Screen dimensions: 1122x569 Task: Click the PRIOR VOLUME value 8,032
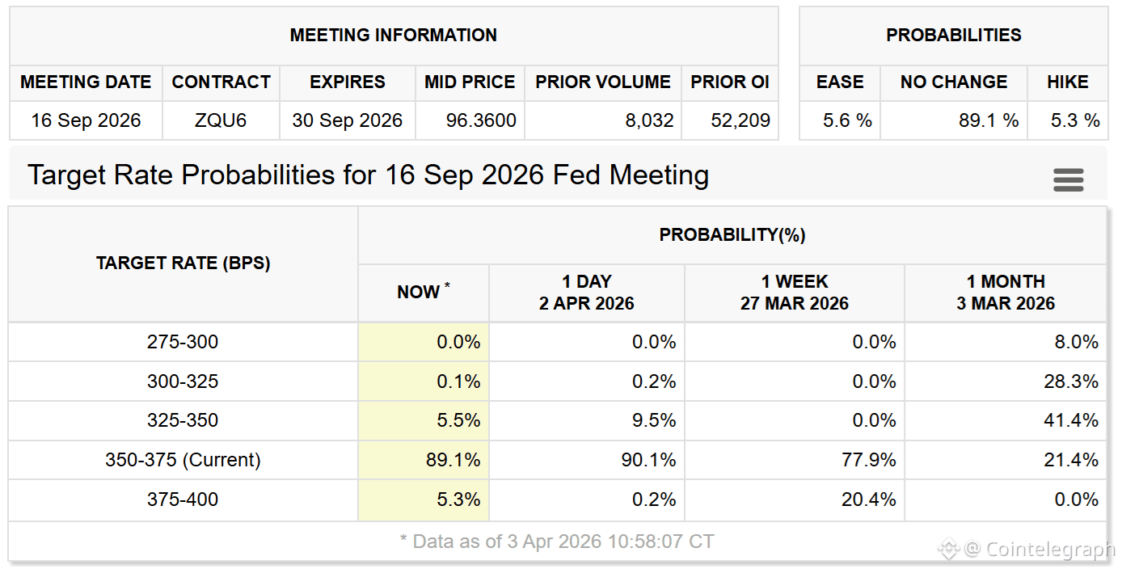[x=649, y=120]
